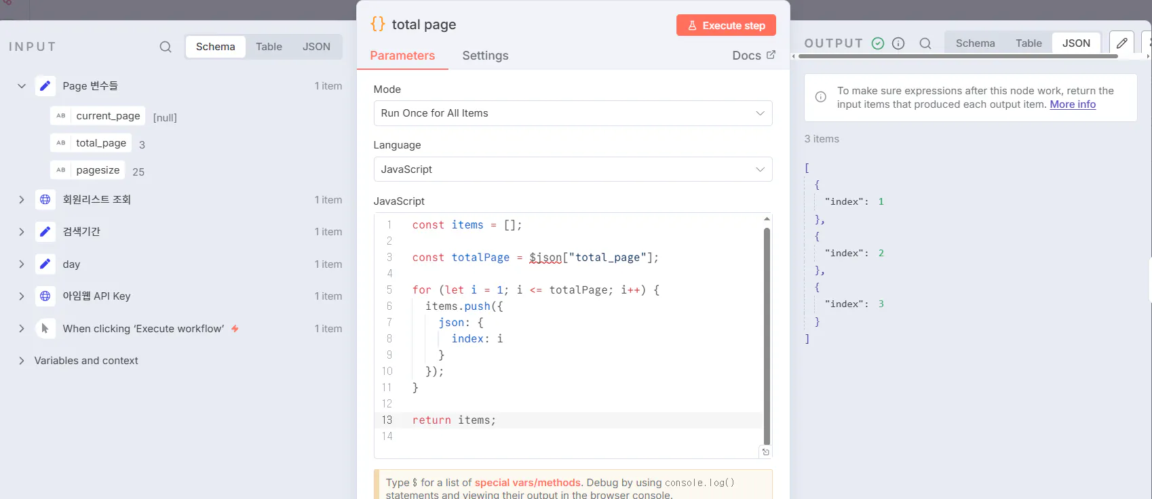This screenshot has width=1152, height=499.
Task: Open the Mode dropdown
Action: (573, 113)
